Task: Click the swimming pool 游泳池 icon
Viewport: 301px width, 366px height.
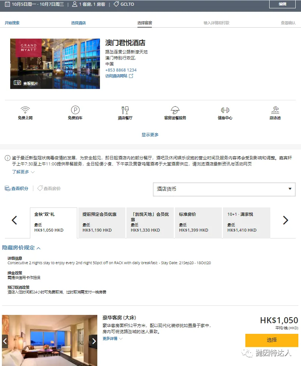Action: point(275,110)
